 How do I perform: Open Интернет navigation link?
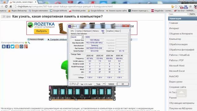coord(174,28)
